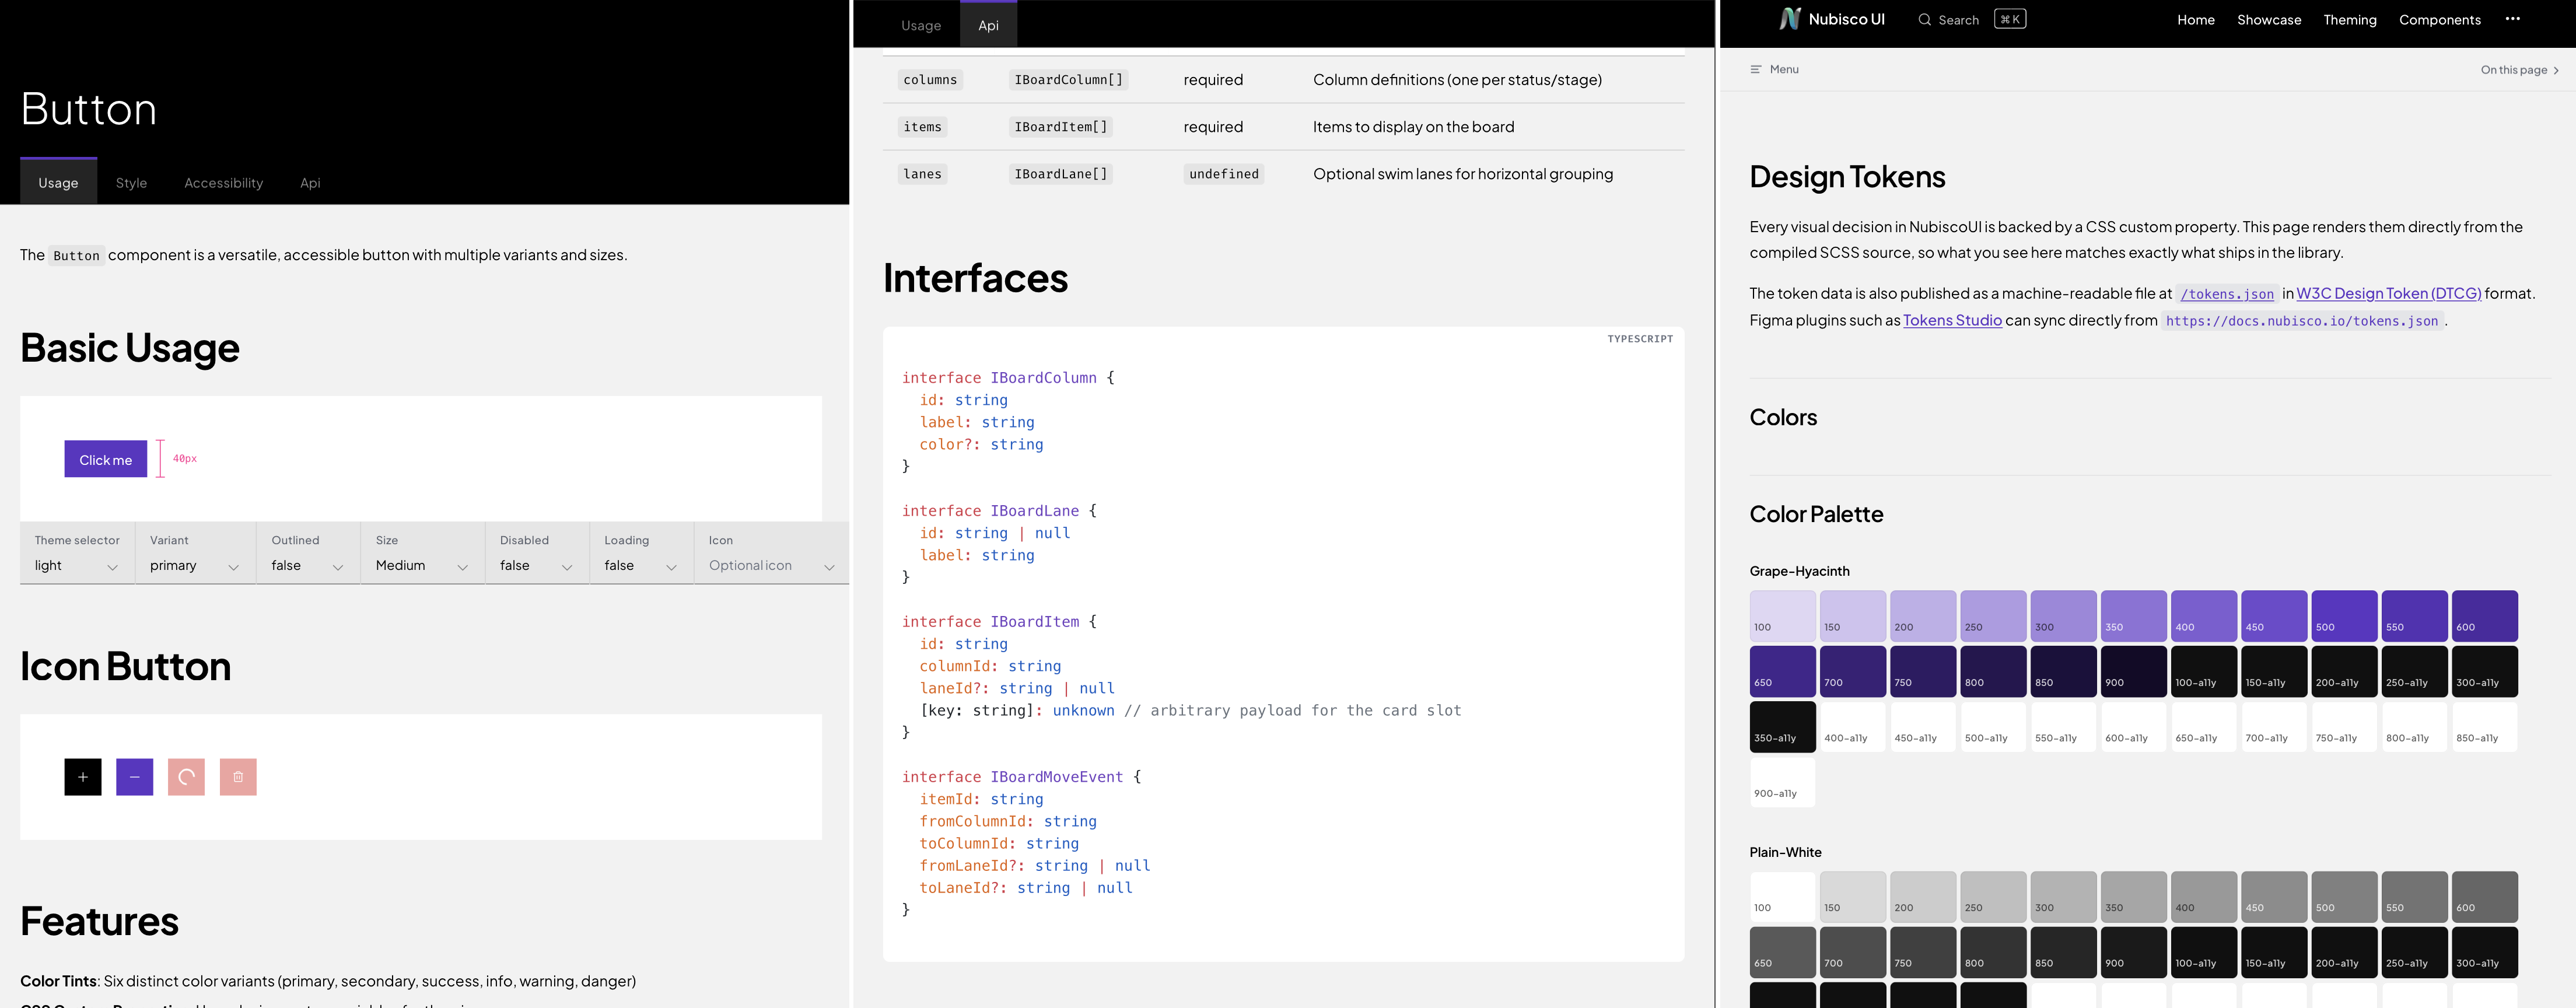Screen dimensions: 2576x1008
Task: Click the purple minus icon button
Action: click(134, 777)
